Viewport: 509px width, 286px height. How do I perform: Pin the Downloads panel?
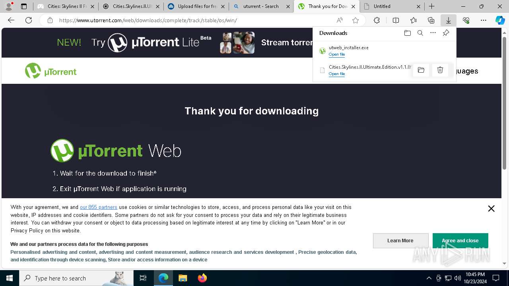tap(446, 33)
